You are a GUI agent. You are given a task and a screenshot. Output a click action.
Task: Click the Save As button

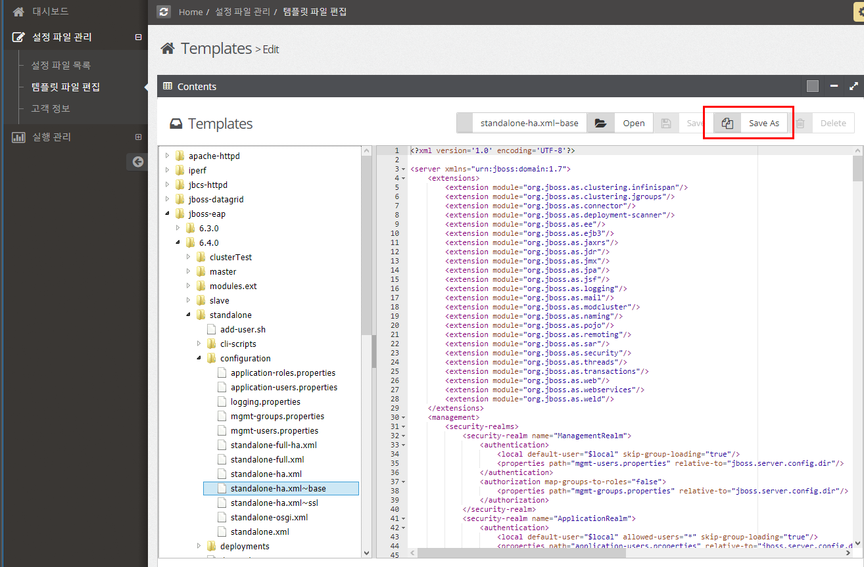(x=763, y=123)
